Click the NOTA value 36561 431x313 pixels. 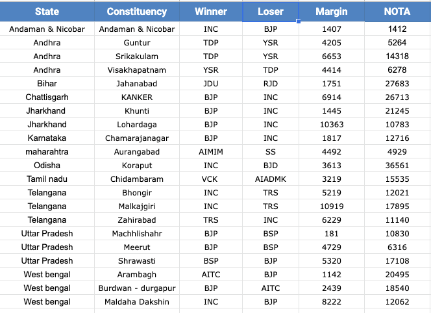point(397,166)
